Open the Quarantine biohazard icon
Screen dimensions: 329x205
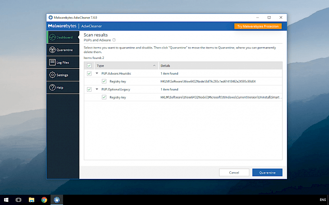tap(52, 50)
